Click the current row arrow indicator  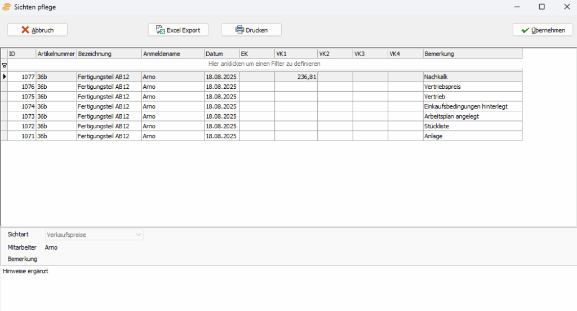point(5,76)
